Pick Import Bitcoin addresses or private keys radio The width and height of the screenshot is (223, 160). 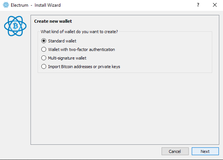[x=44, y=67]
